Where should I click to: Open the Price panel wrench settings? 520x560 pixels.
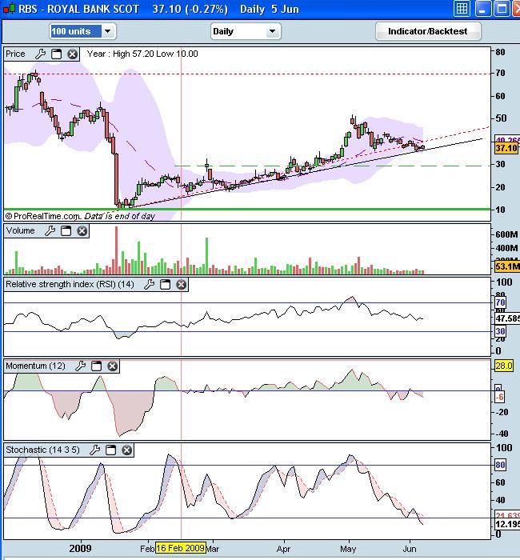[x=40, y=54]
